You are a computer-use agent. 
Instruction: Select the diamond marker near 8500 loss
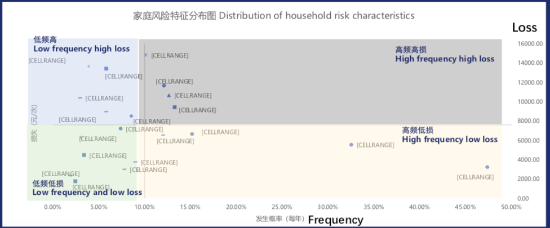[x=131, y=116]
